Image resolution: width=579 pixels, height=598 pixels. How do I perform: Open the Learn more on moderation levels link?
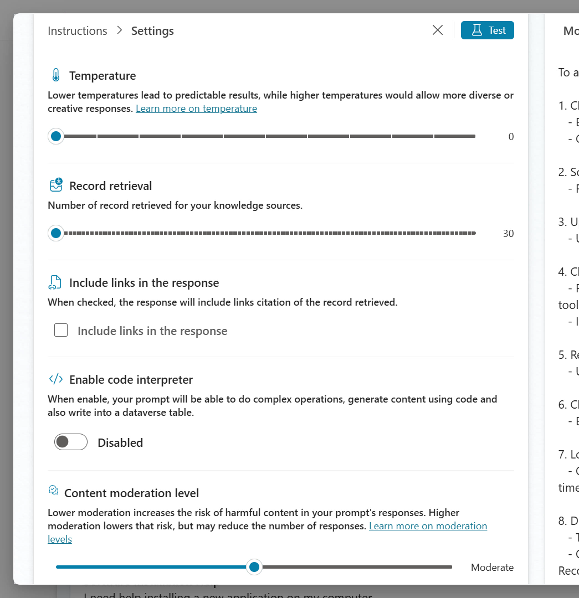427,525
